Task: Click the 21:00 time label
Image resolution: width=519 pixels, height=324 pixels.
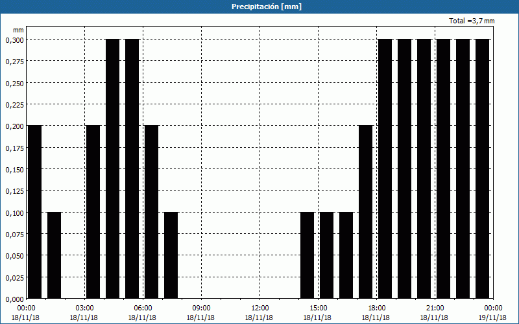Action: tap(435, 308)
